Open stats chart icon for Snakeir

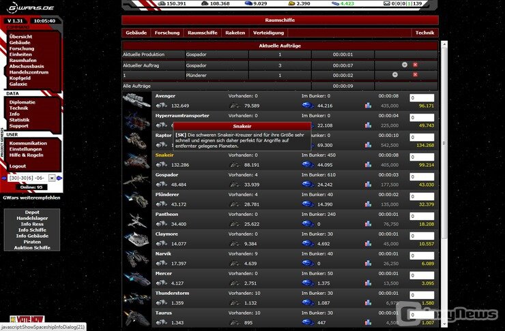368,165
